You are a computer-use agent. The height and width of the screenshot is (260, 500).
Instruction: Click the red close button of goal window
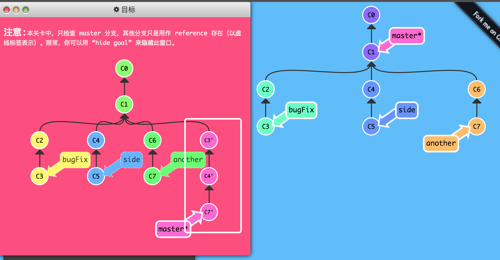pos(7,10)
